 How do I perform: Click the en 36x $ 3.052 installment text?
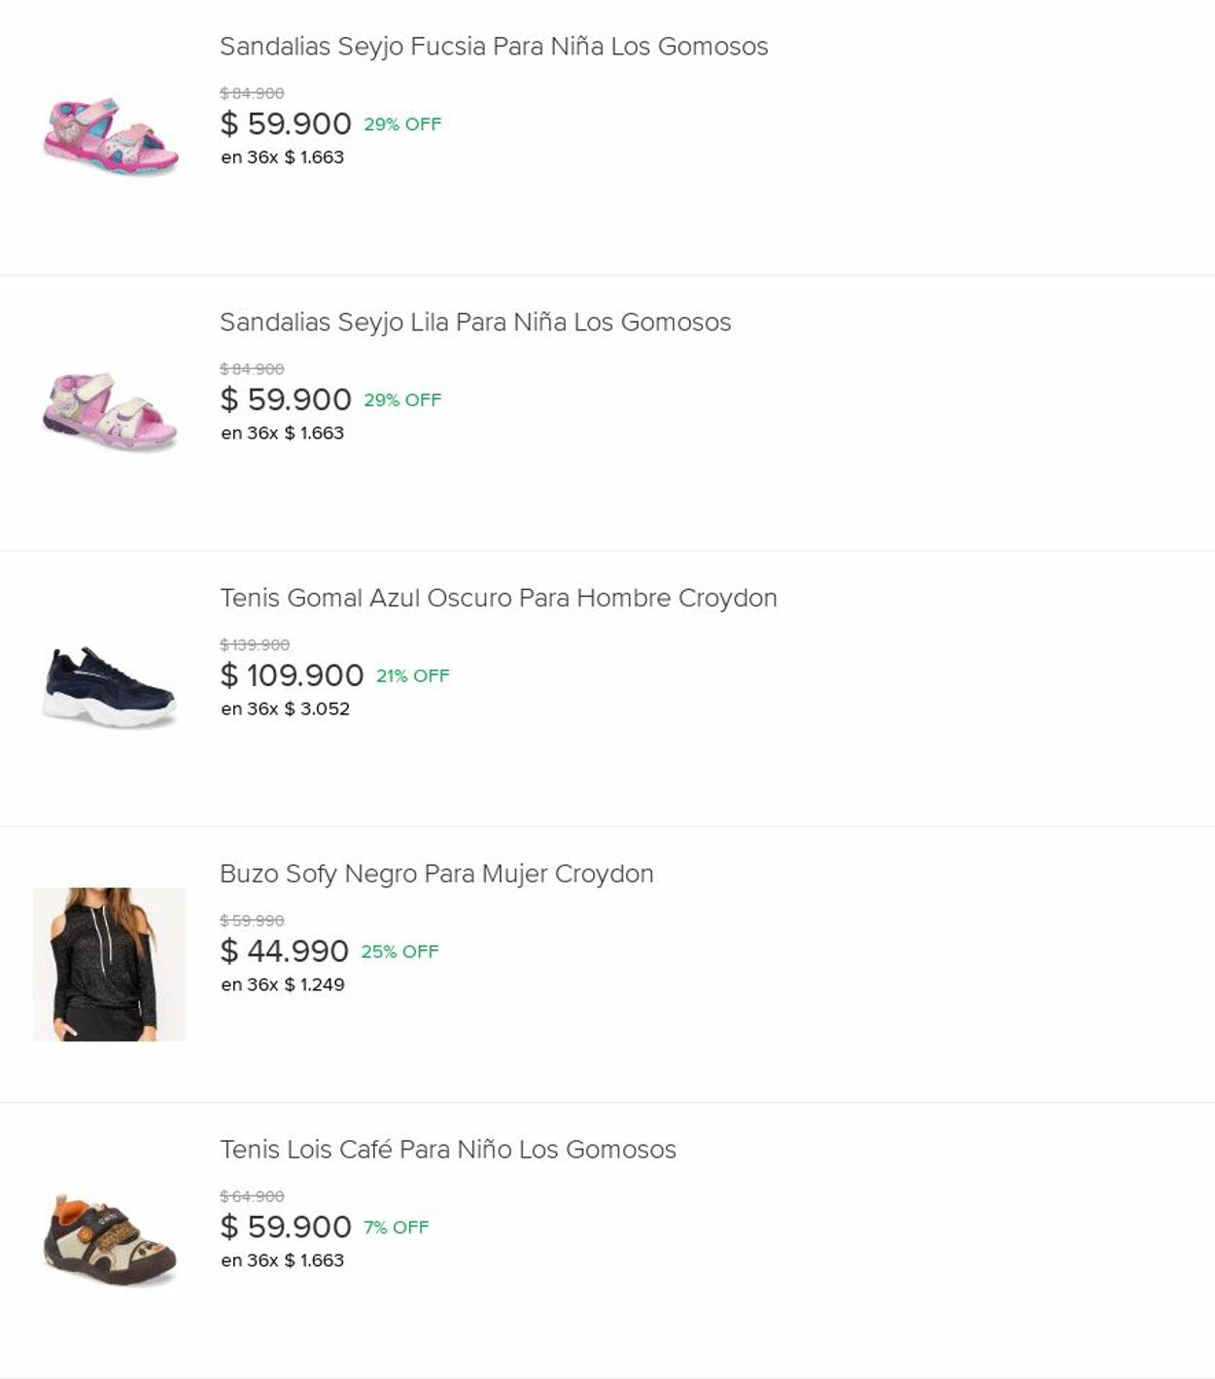[285, 709]
